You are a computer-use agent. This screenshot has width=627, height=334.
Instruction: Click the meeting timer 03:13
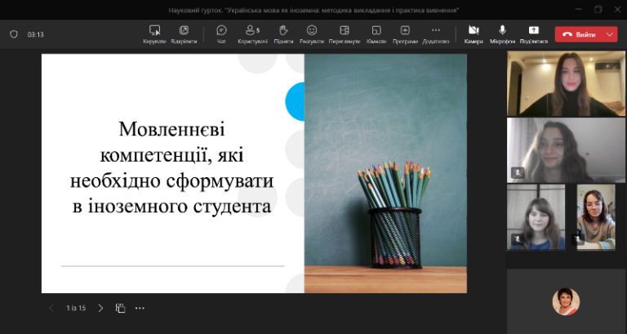tap(36, 35)
